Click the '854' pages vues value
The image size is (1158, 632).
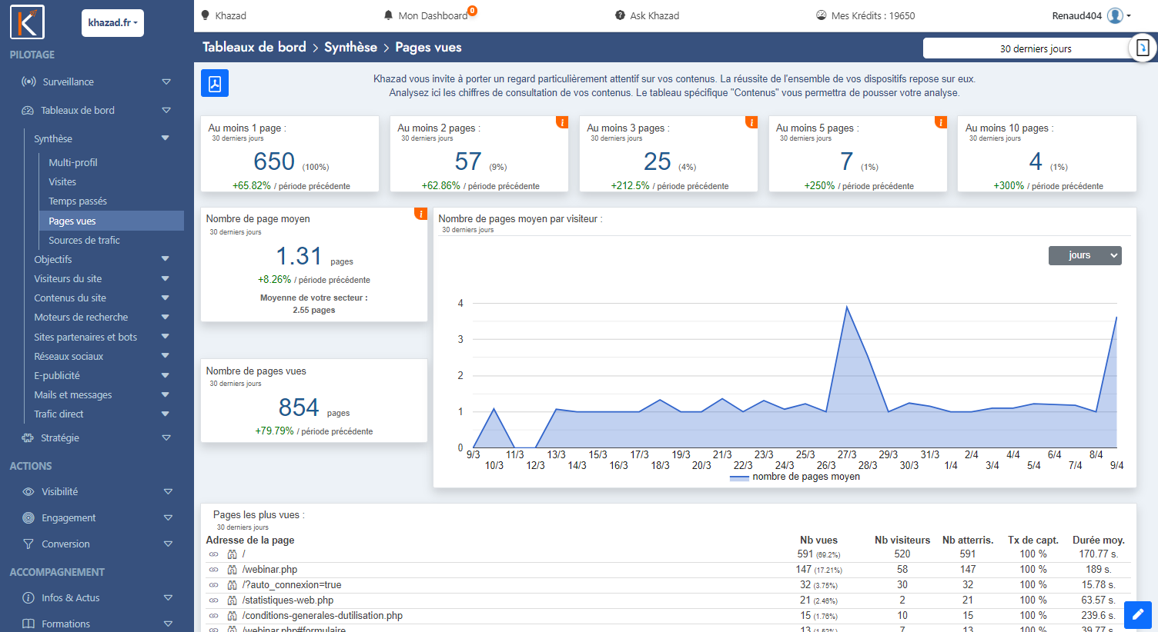pos(299,407)
